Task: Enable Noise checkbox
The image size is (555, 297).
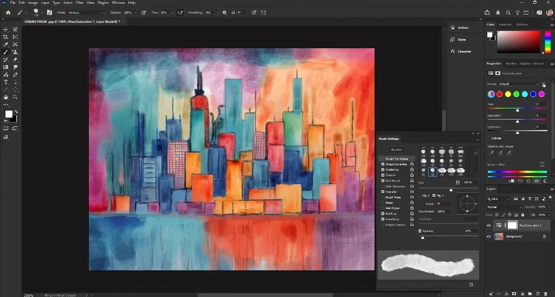Action: tap(383, 203)
